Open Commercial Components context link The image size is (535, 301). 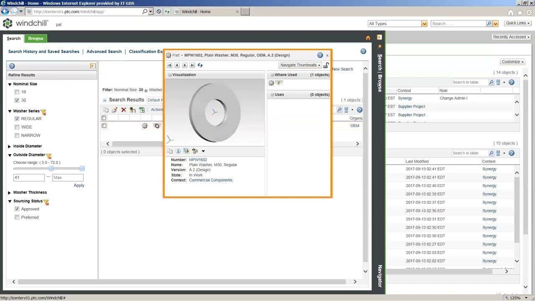click(x=211, y=180)
